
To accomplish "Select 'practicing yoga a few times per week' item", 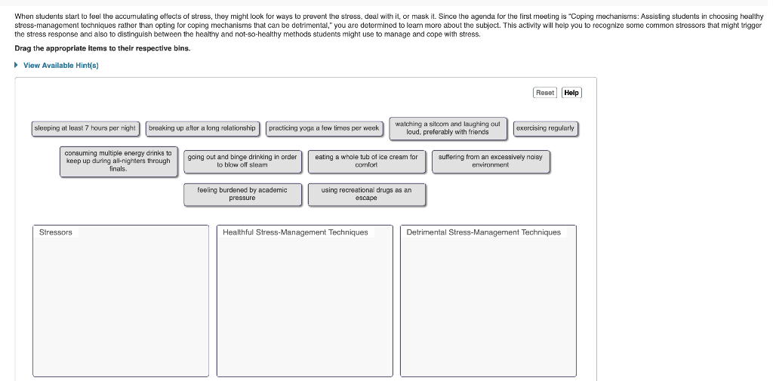I will tap(324, 129).
